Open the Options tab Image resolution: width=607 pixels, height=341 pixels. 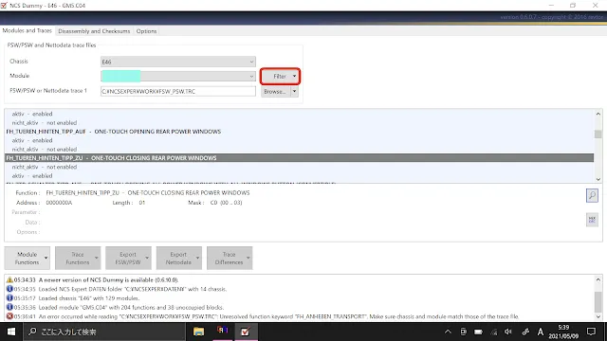click(146, 31)
